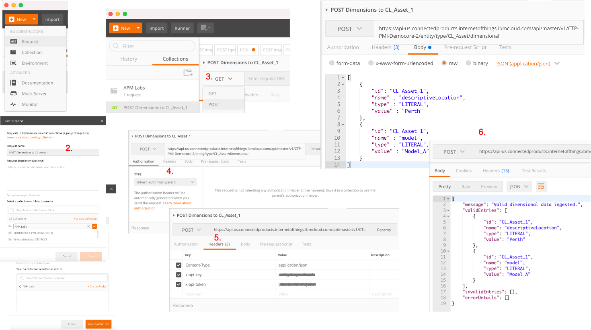Image resolution: width=591 pixels, height=330 pixels.
Task: Click the green GET badge on POST Dimensions sidebar row
Action: click(x=115, y=108)
